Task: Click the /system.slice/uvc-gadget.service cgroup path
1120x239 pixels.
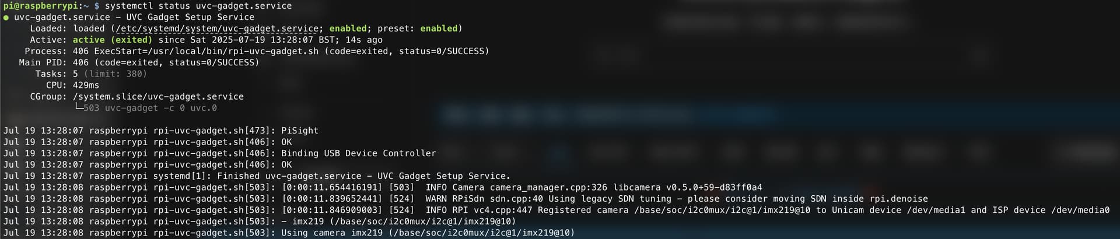Action: pyautogui.click(x=158, y=97)
